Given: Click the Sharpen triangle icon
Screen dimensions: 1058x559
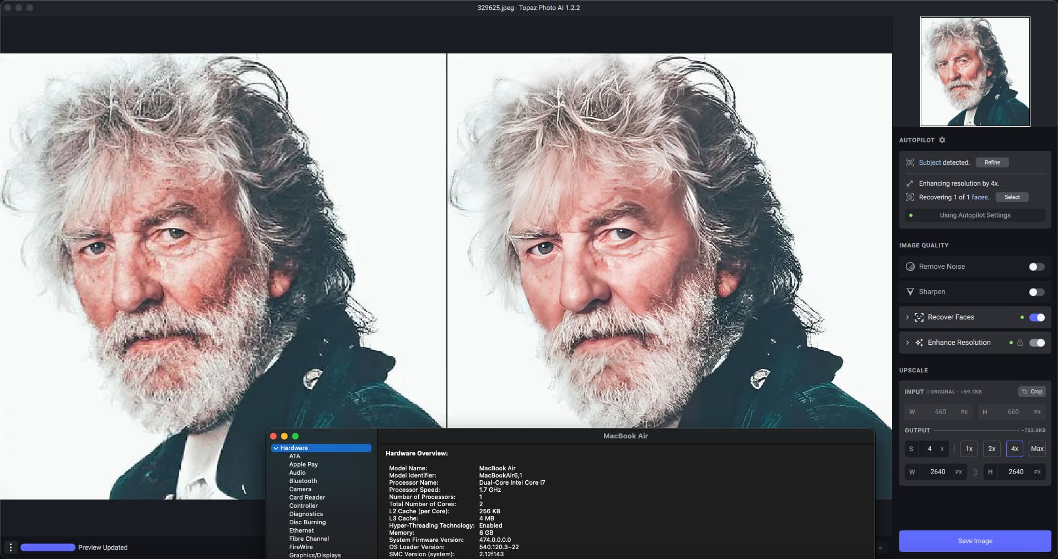Looking at the screenshot, I should click(910, 292).
